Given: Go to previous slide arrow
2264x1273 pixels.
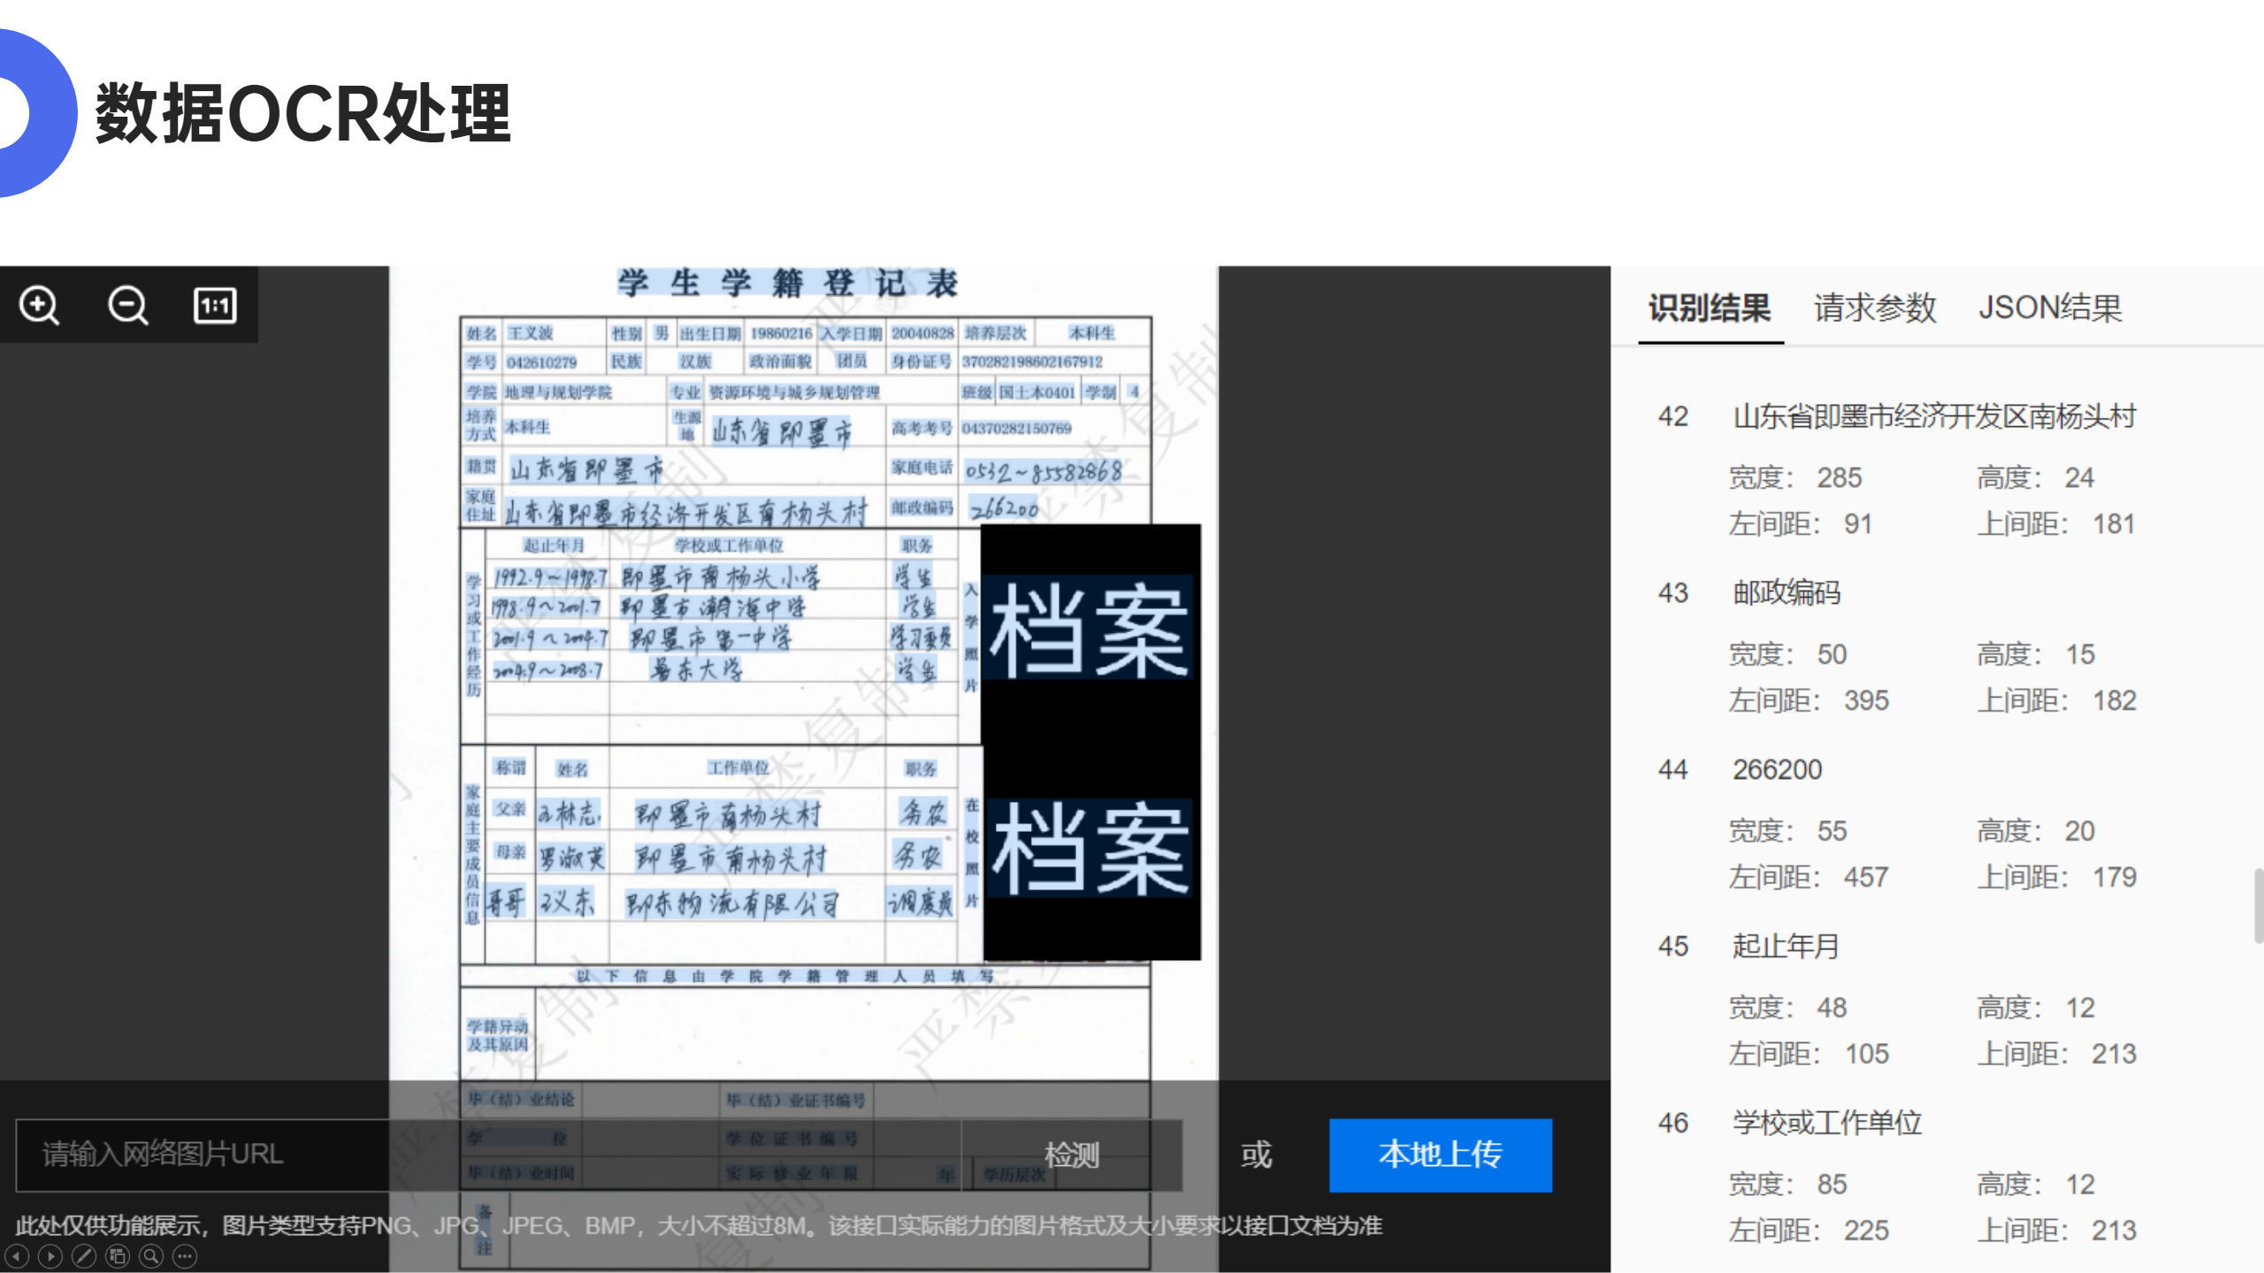Looking at the screenshot, I should 17,1256.
